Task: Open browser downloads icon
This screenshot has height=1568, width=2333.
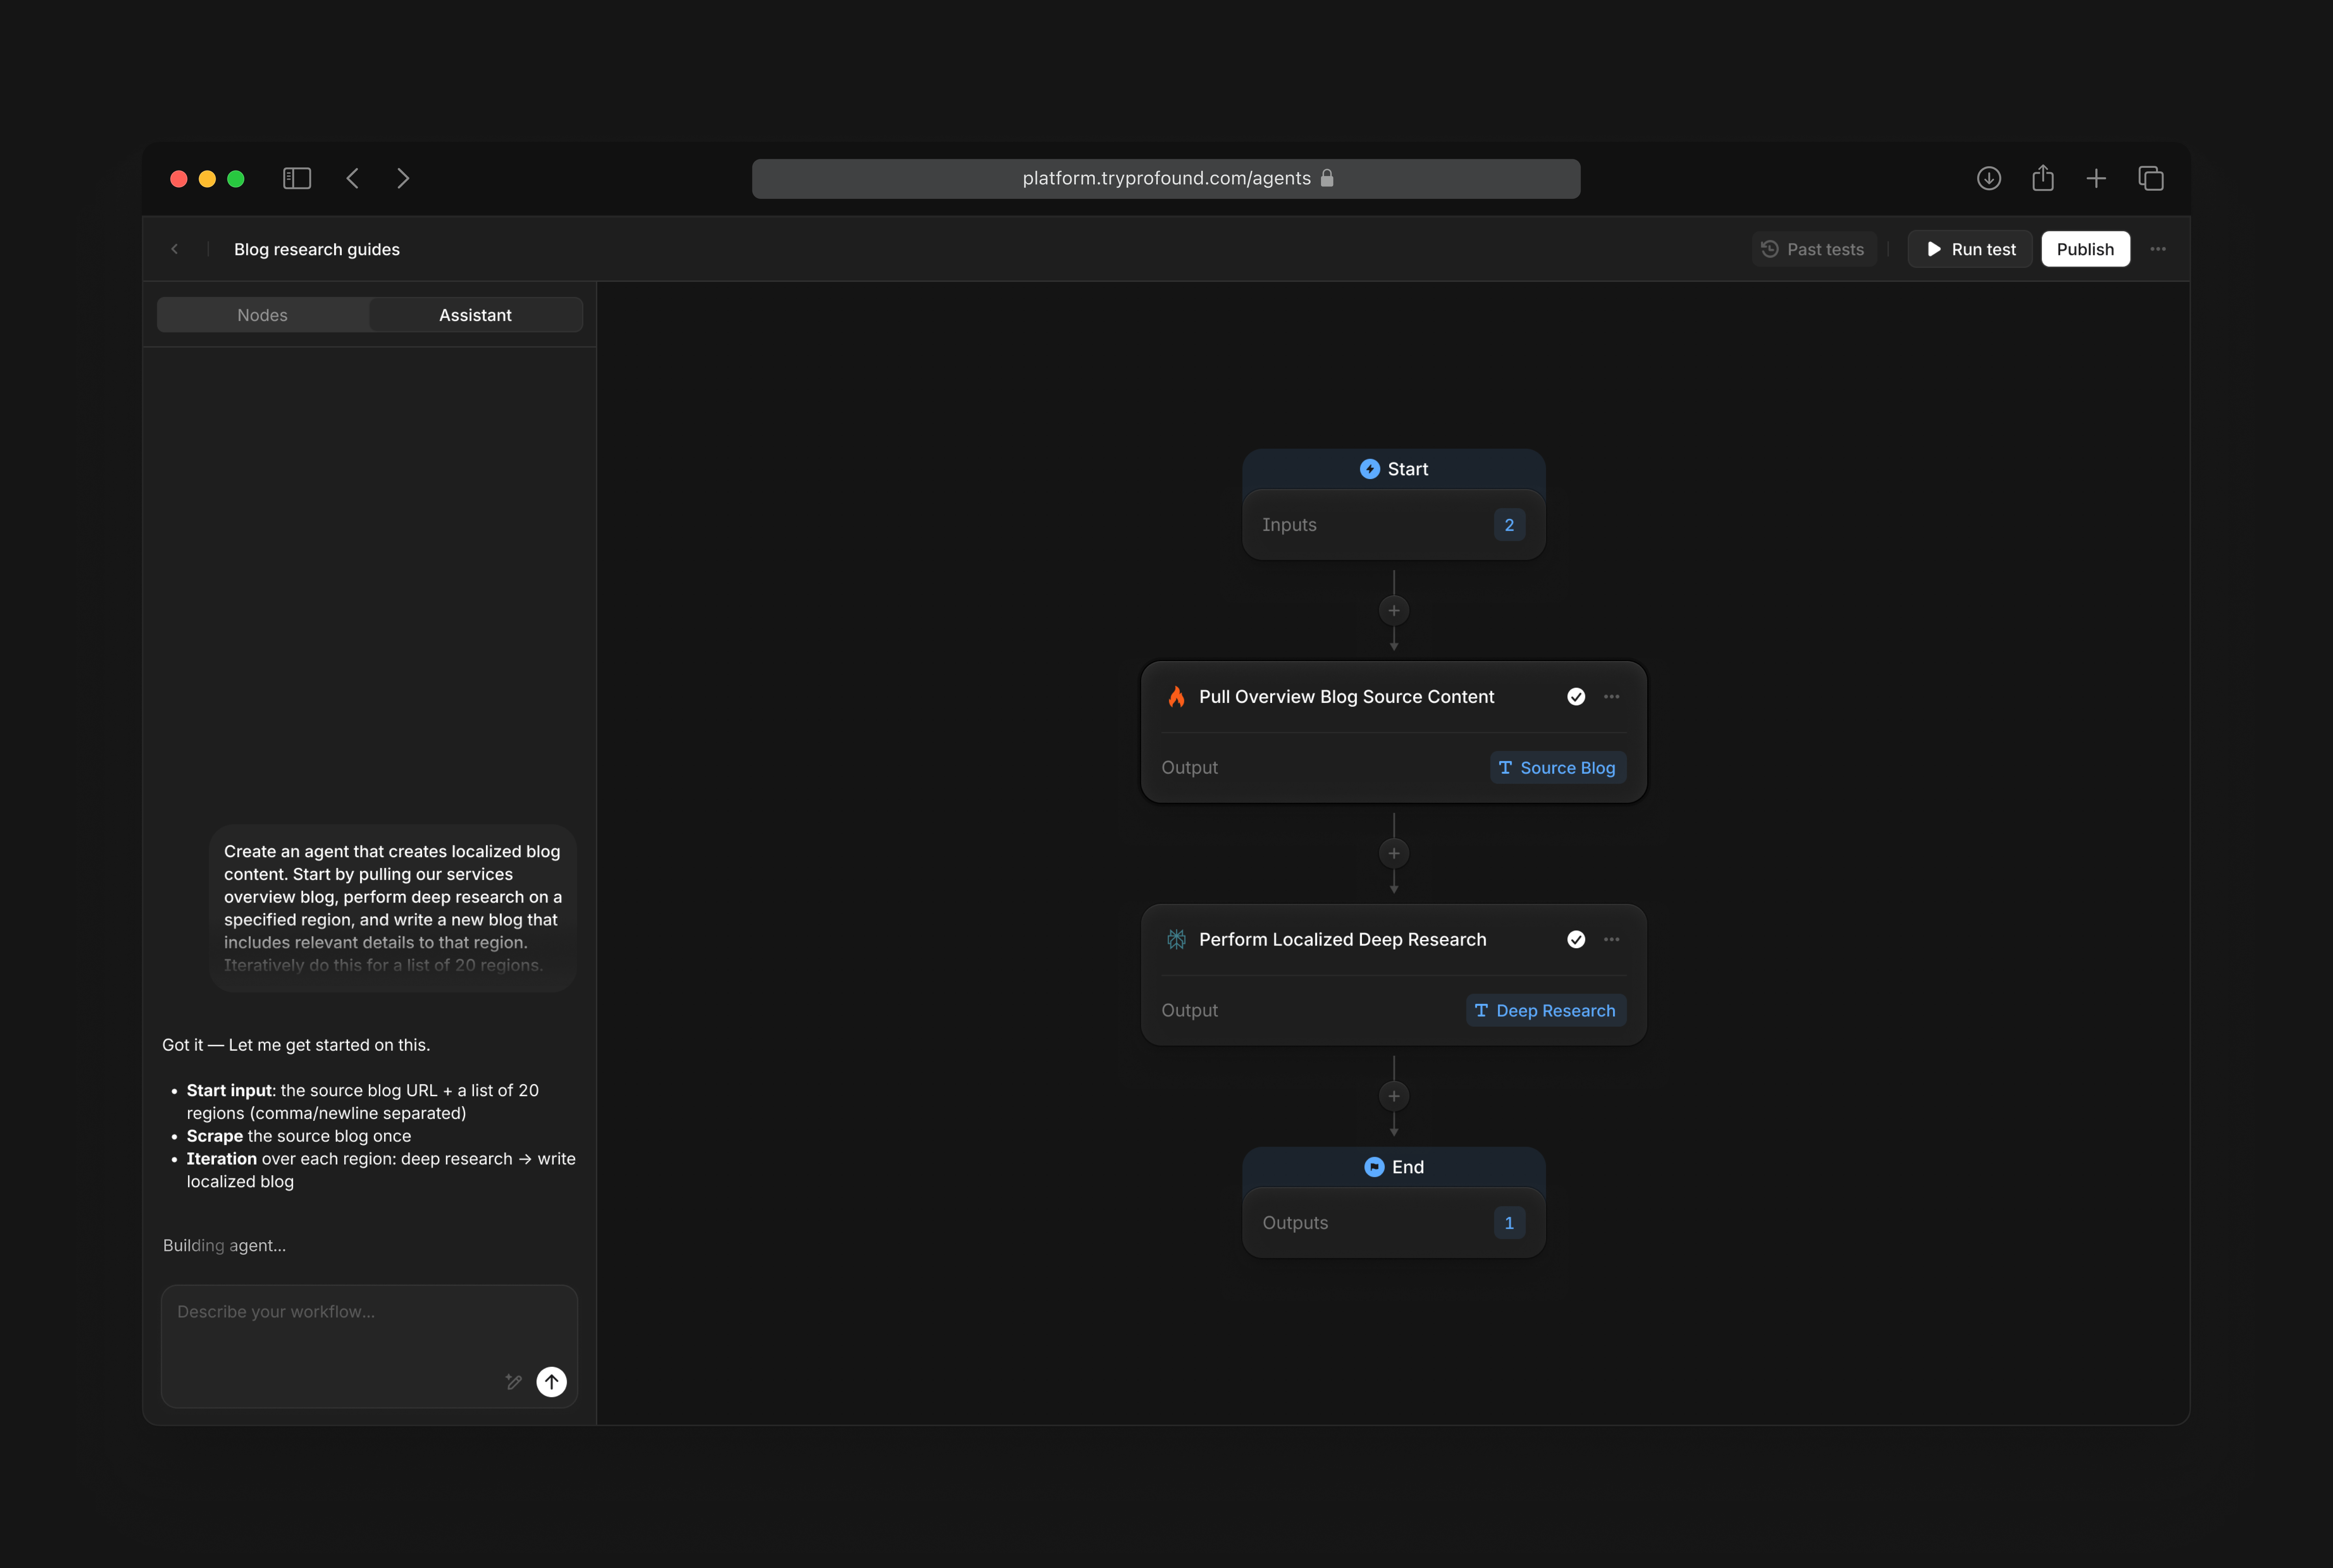Action: coord(1989,178)
